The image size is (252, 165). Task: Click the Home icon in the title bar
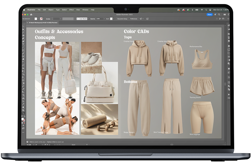[x=31, y=15]
